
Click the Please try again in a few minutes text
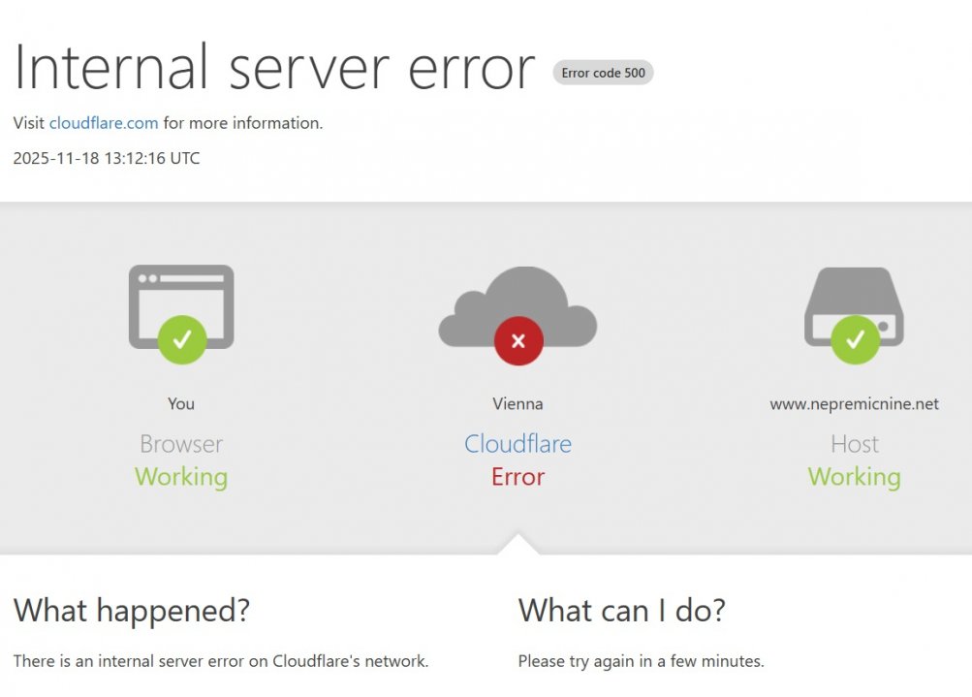point(641,661)
